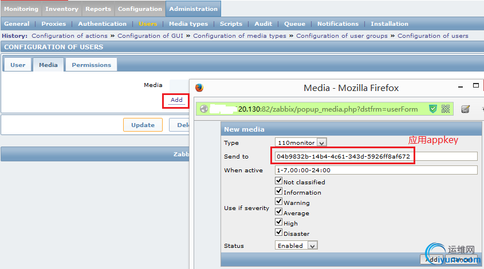This screenshot has height=269, width=484.
Task: Switch to the Permissions tab
Action: tap(92, 65)
